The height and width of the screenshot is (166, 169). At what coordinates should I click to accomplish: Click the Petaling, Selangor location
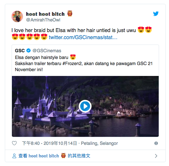click(x=99, y=143)
